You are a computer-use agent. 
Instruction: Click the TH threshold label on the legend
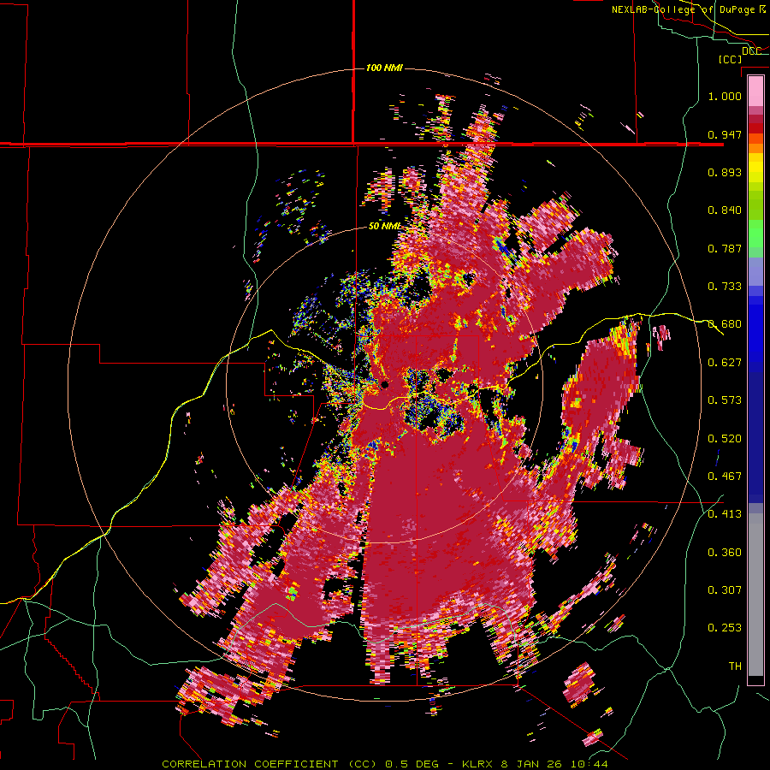[x=735, y=666]
